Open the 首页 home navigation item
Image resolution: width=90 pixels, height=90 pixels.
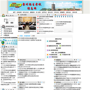(x=14, y=12)
